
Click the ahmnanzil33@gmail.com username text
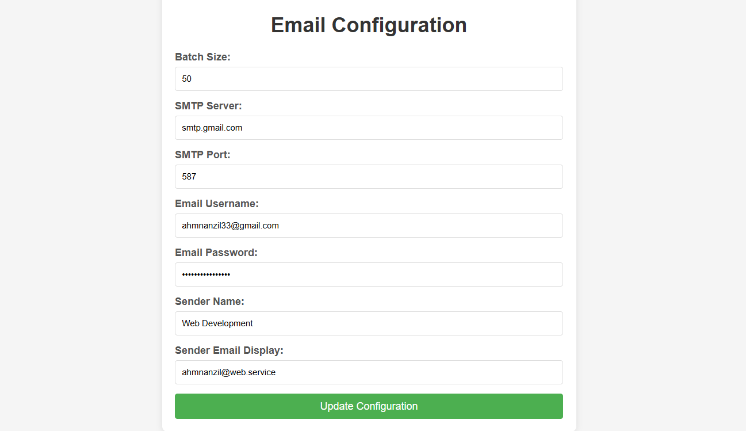[x=230, y=226]
